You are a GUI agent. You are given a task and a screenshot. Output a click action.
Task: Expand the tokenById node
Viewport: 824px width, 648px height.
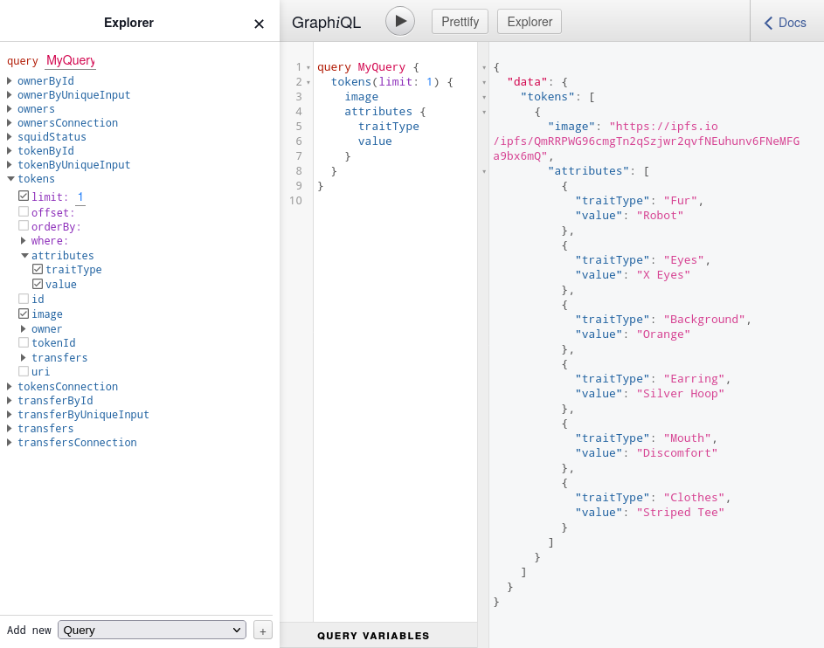point(10,151)
